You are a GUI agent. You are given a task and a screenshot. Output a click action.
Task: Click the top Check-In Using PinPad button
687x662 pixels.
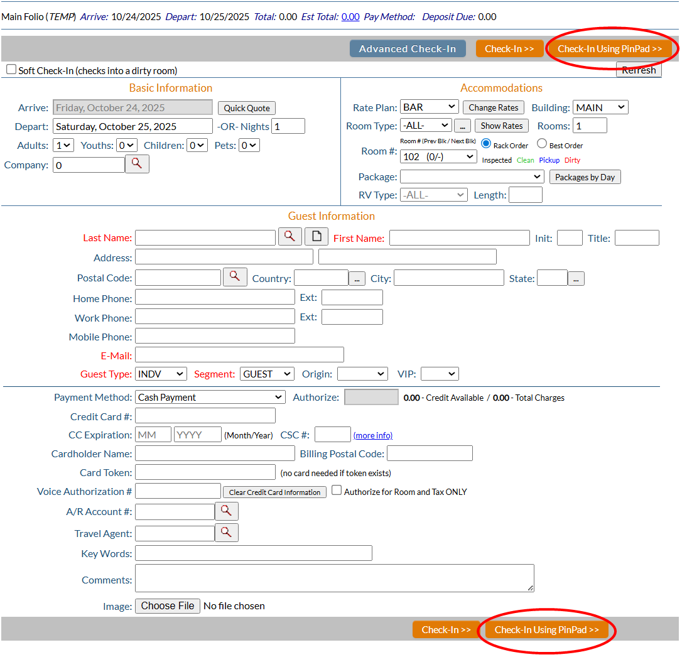coord(610,49)
